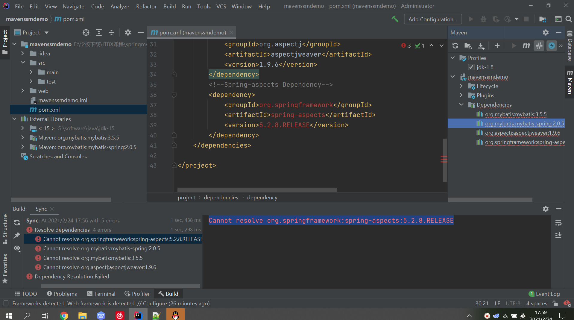Collapse External Libraries node
This screenshot has width=574, height=320.
point(14,119)
